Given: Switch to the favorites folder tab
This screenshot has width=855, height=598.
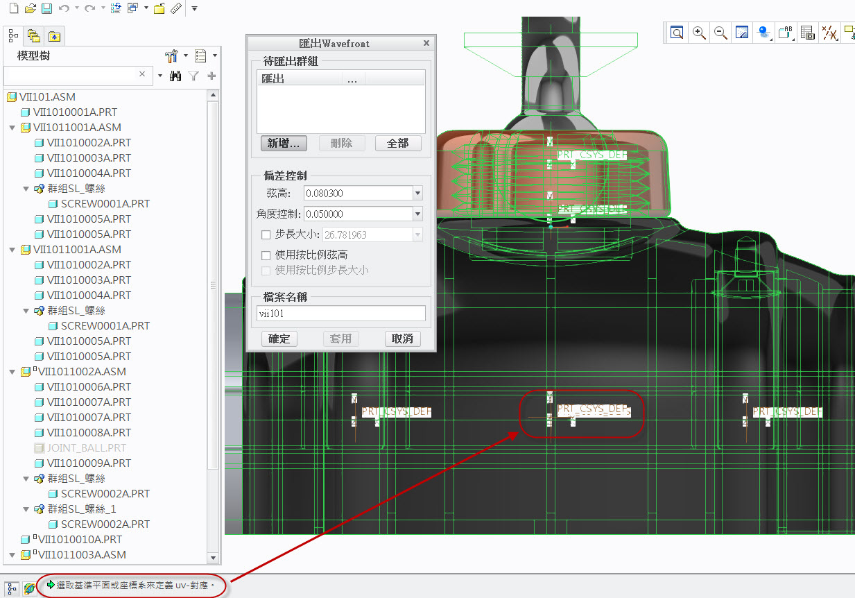Looking at the screenshot, I should coord(54,36).
